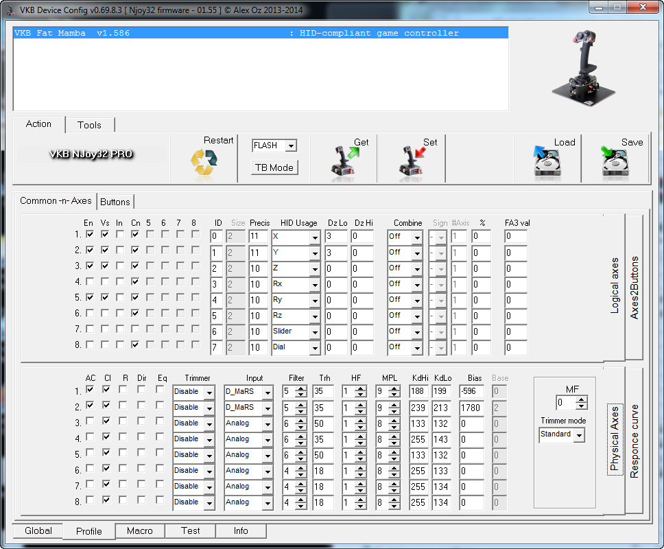The width and height of the screenshot is (664, 549).
Task: Enable In checkbox for logical axis 3
Action: [x=120, y=266]
